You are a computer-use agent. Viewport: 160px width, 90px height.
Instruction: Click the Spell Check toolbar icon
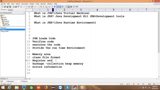[18, 7]
